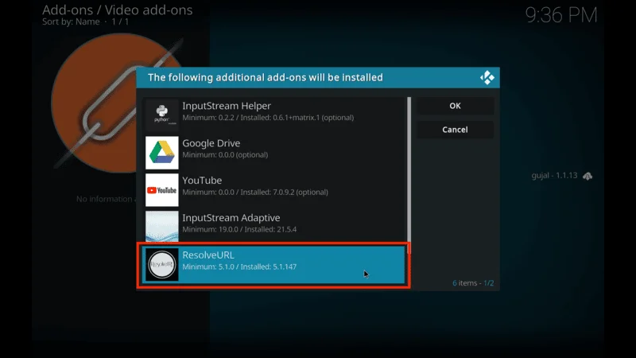Select the YouTube list entry
This screenshot has height=358, width=636.
click(x=274, y=189)
